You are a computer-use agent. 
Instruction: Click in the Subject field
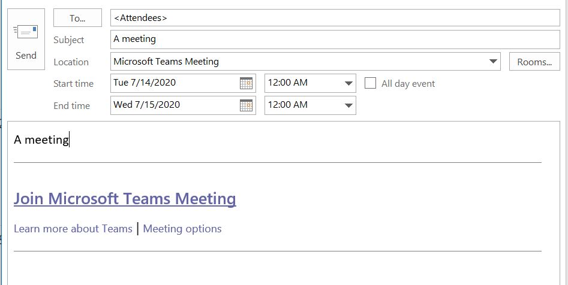335,40
